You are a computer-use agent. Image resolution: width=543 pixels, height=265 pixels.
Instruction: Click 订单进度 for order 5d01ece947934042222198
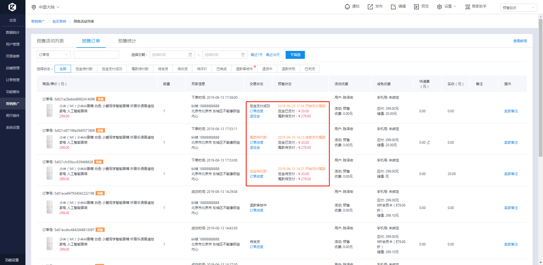tap(256, 210)
